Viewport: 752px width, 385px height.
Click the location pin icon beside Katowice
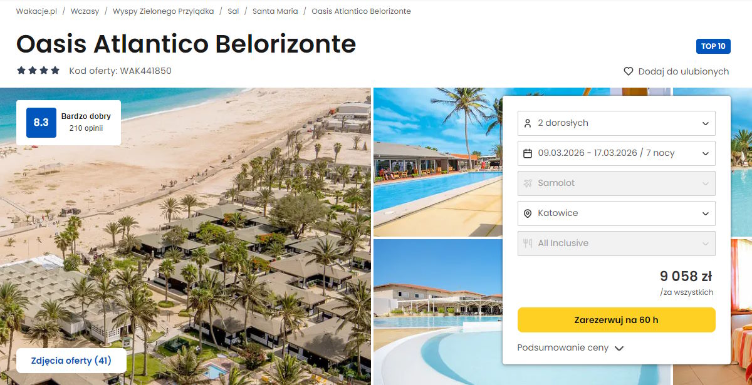pyautogui.click(x=528, y=213)
